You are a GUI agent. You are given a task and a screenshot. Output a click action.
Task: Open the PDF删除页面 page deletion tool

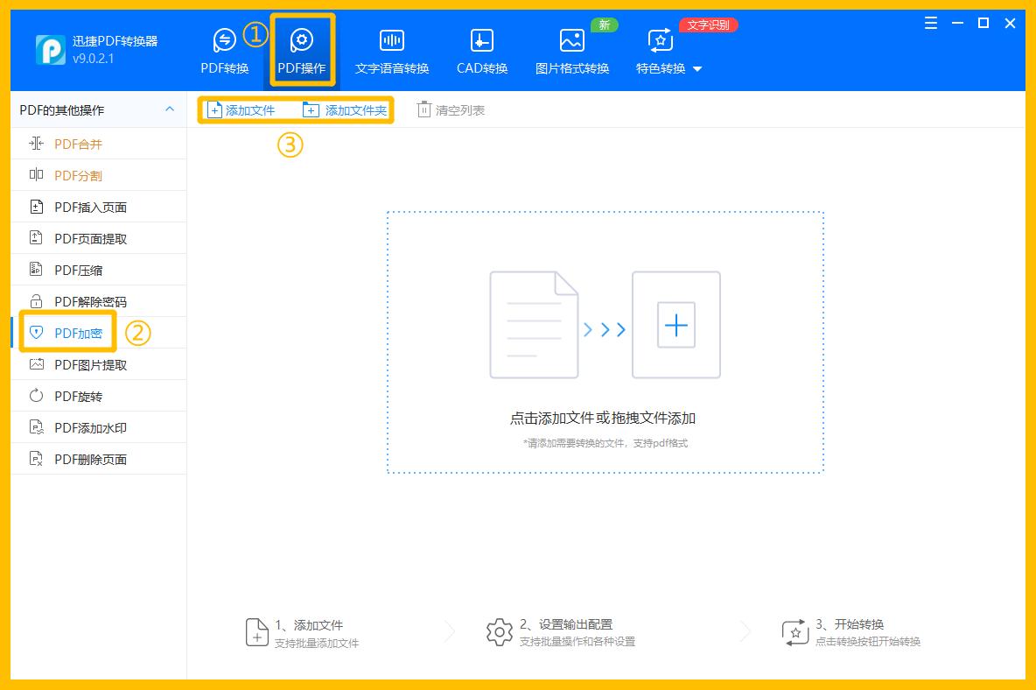pyautogui.click(x=99, y=458)
